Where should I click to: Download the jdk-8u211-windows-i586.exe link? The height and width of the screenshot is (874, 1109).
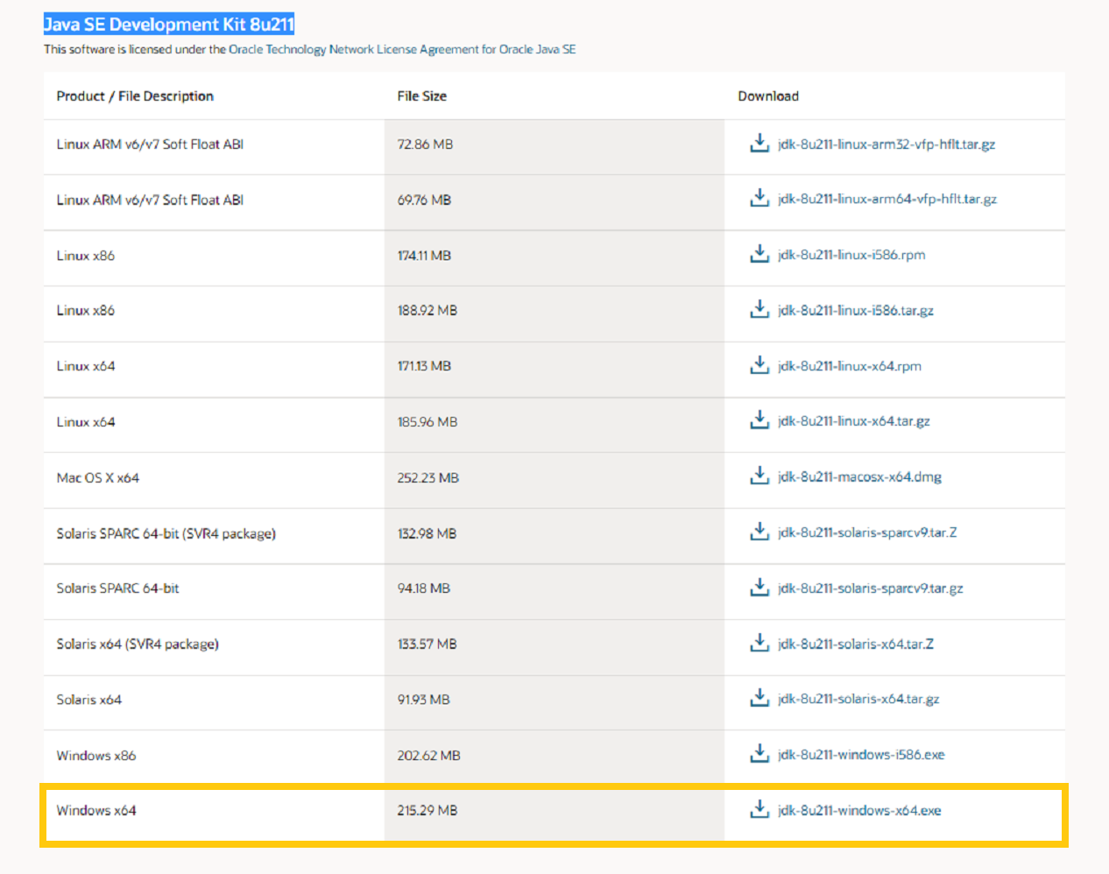tap(861, 755)
